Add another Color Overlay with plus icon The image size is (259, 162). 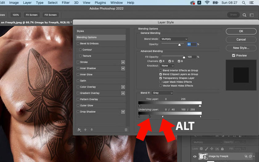point(123,87)
